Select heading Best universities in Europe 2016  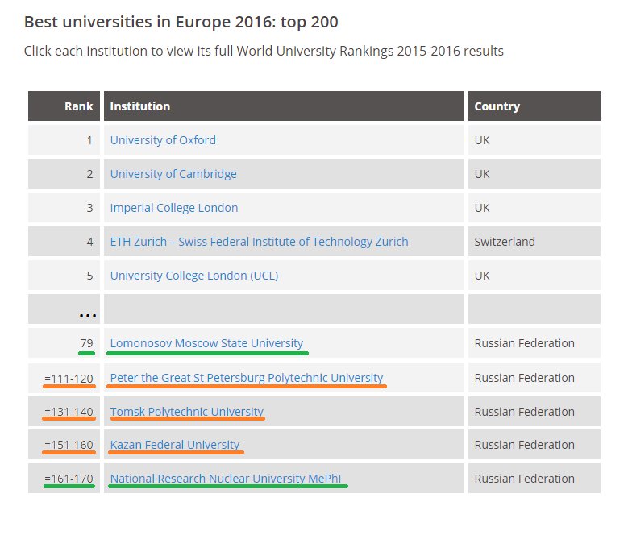[181, 22]
